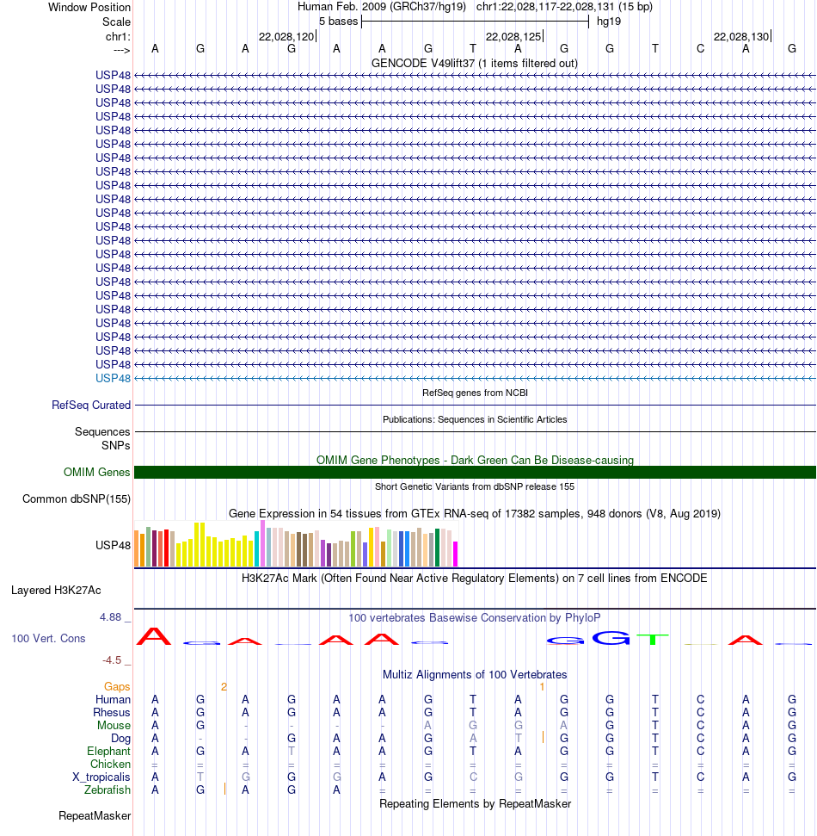This screenshot has width=817, height=836.
Task: Open the GENCODE V49lift37 track title
Action: point(475,63)
